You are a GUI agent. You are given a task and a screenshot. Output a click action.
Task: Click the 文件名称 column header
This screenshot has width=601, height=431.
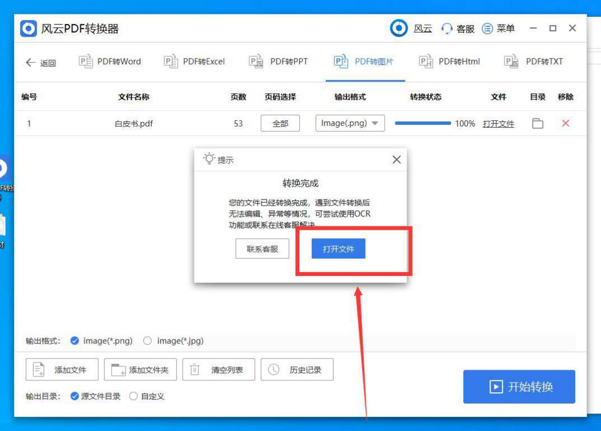click(x=133, y=97)
